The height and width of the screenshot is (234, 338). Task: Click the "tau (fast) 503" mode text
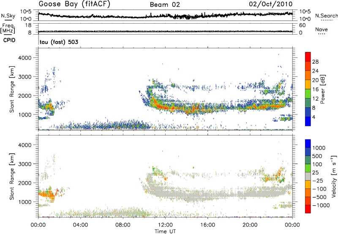59,42
